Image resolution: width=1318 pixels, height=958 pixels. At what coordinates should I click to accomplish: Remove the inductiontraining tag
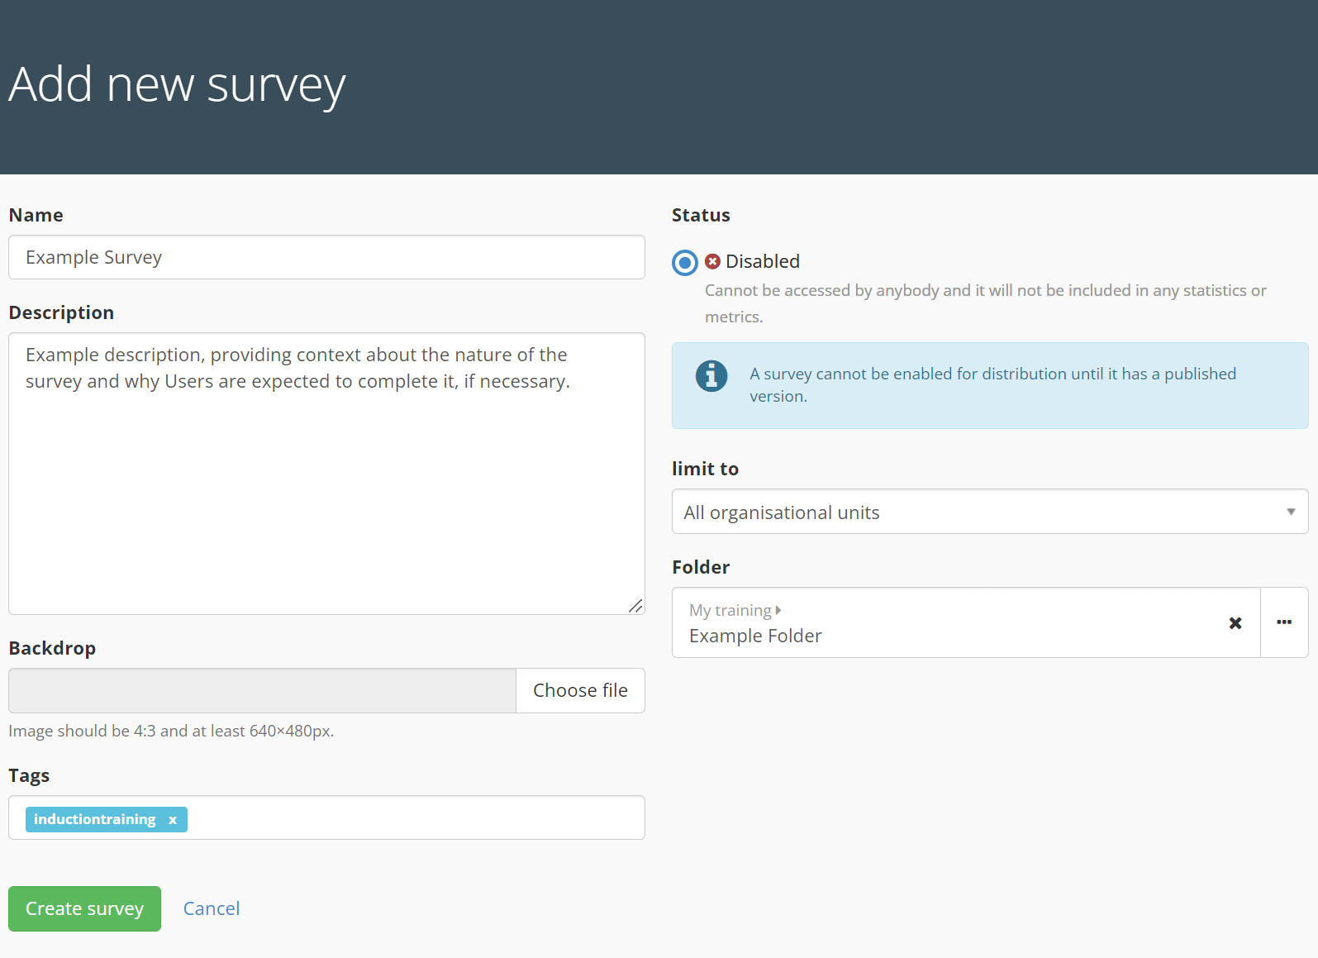[173, 820]
